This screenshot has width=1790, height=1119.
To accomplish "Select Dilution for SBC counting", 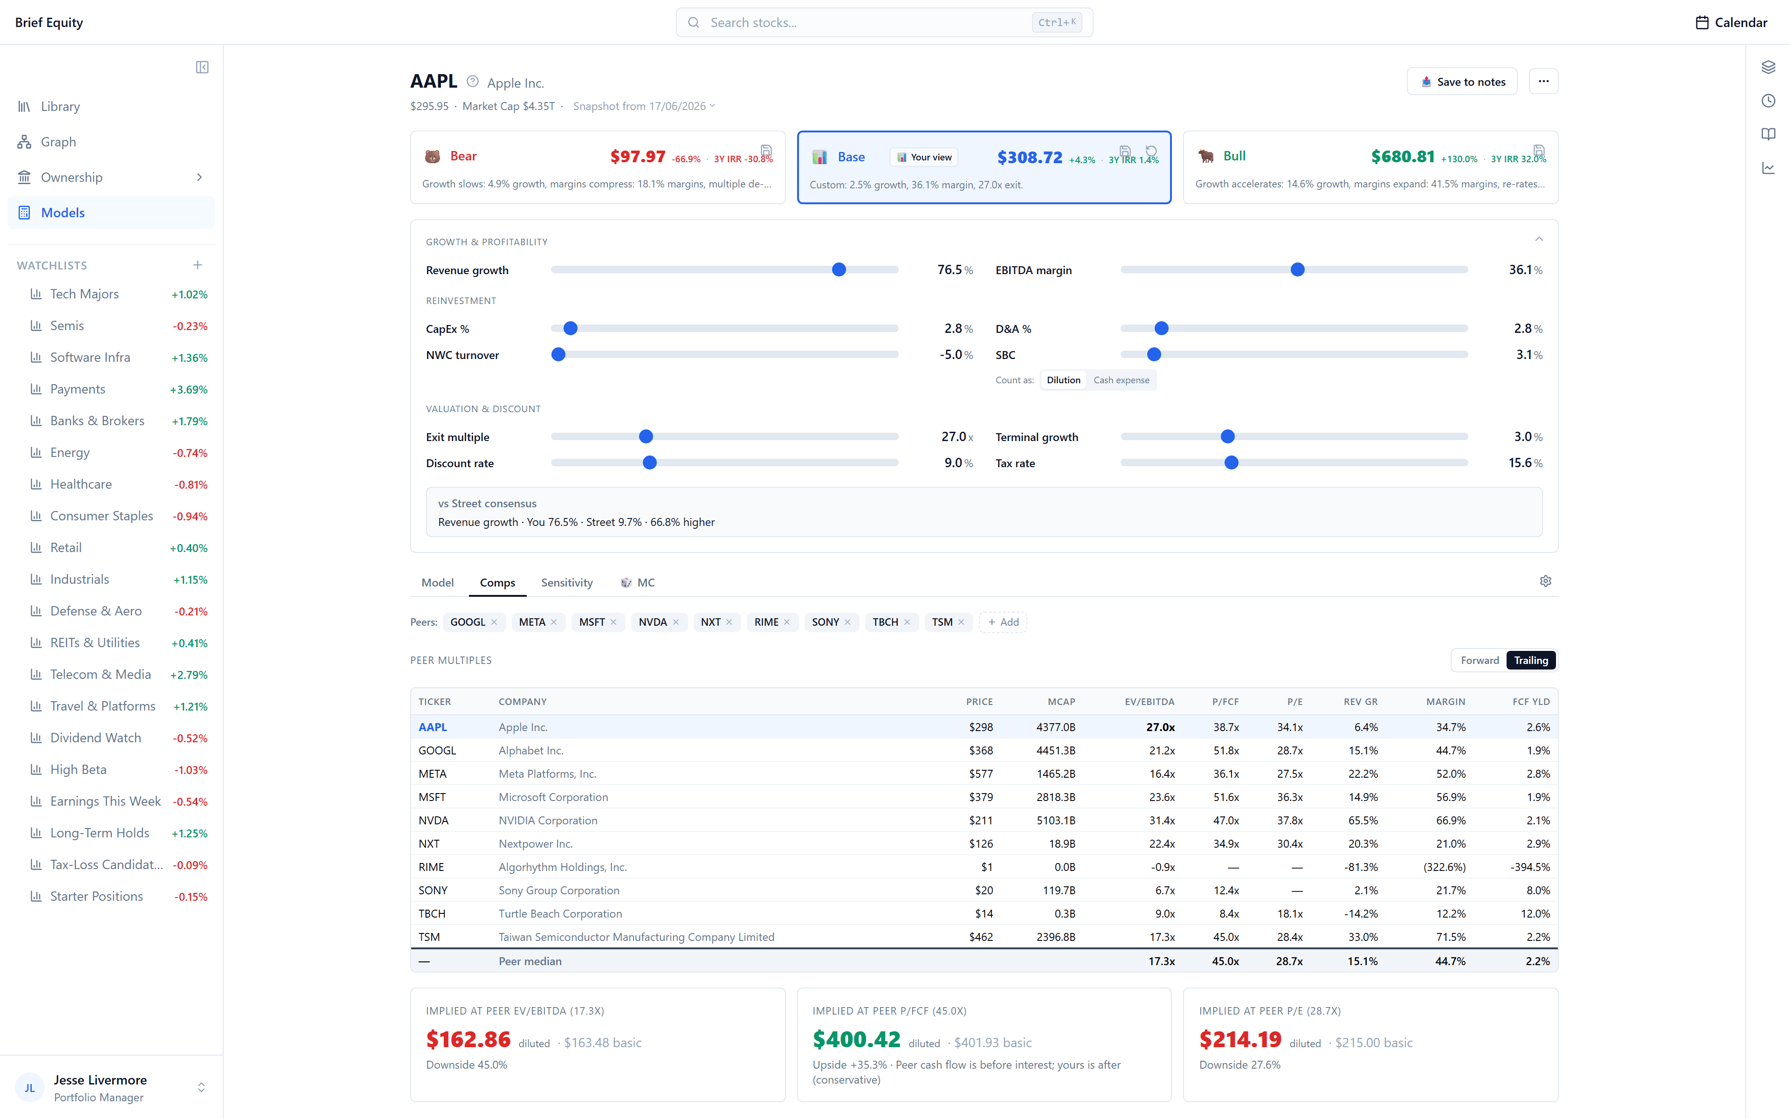I will click(x=1063, y=380).
